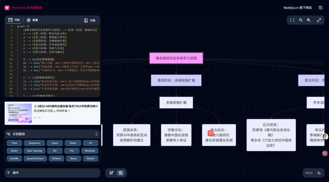Viewport: 329px width, 182px height.
Task: Load the Block sample diagram
Action: pos(73,159)
